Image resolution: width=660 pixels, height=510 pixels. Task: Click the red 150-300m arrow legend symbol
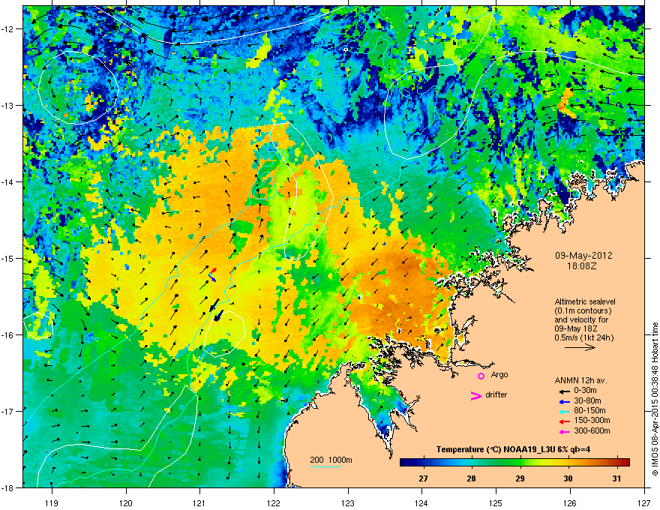coord(563,421)
